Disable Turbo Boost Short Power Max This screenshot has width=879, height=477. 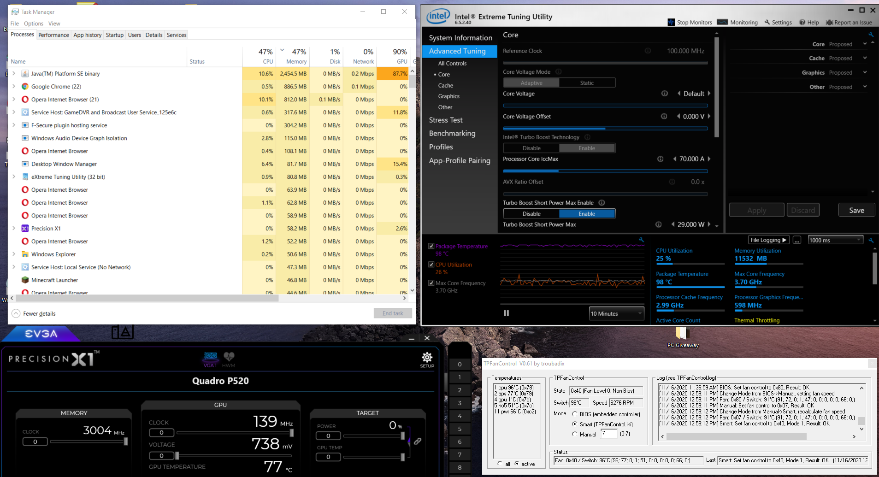click(531, 214)
